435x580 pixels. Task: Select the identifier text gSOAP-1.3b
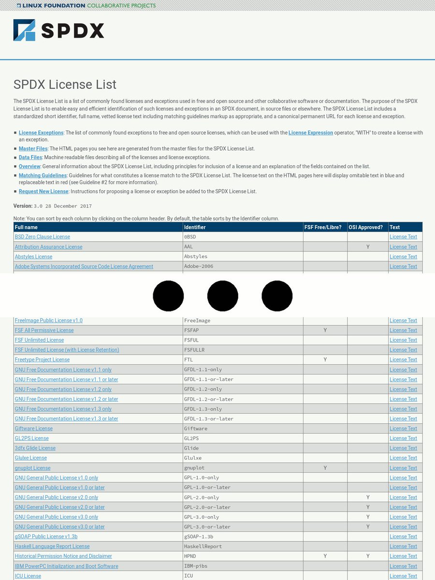pos(199,536)
